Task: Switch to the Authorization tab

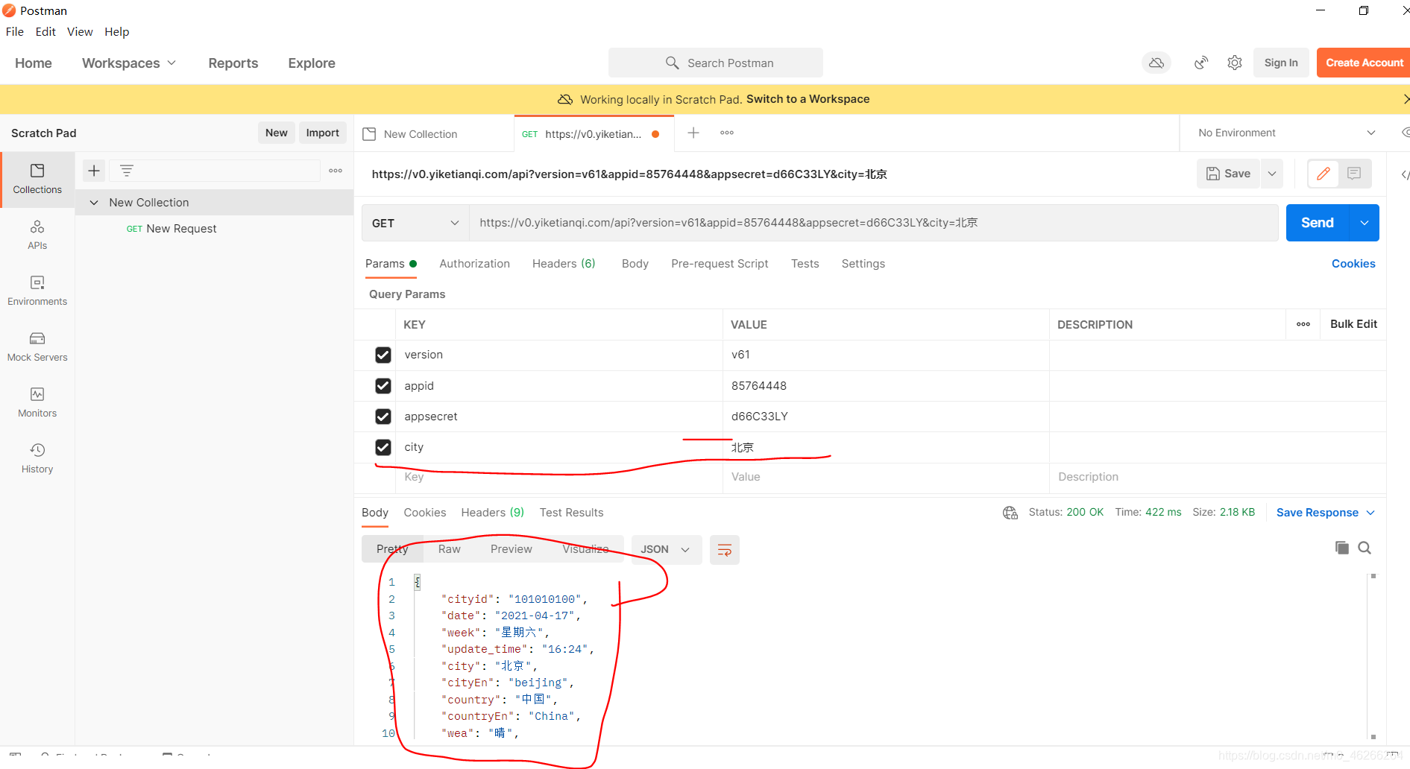Action: pos(475,264)
